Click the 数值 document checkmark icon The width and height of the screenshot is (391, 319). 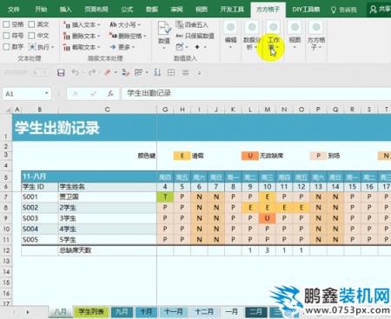[164, 29]
